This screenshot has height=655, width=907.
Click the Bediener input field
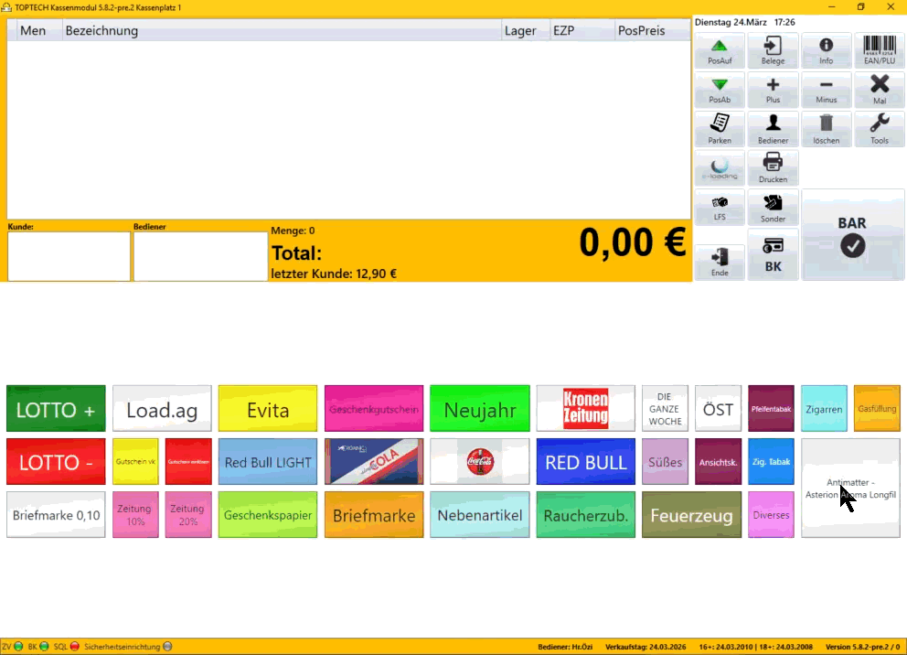(x=200, y=256)
